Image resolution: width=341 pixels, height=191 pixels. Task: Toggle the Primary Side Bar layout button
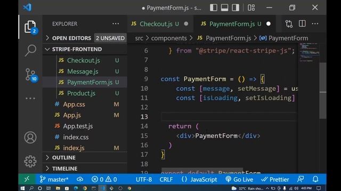[x=213, y=7]
